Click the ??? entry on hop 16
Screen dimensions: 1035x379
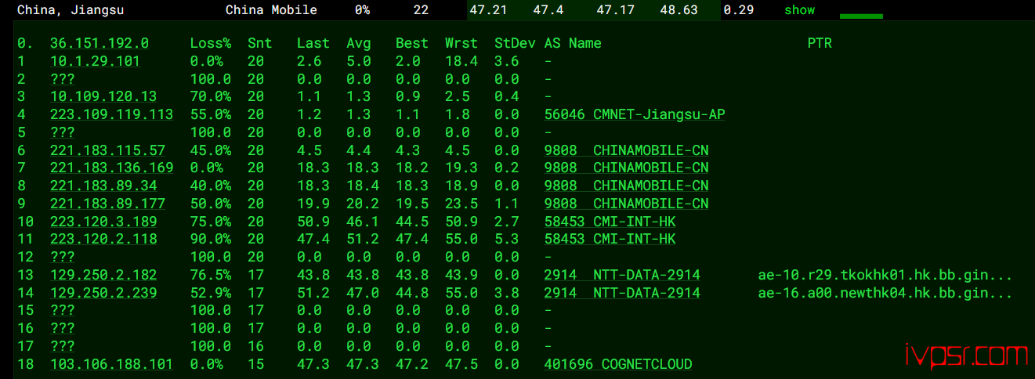point(63,328)
